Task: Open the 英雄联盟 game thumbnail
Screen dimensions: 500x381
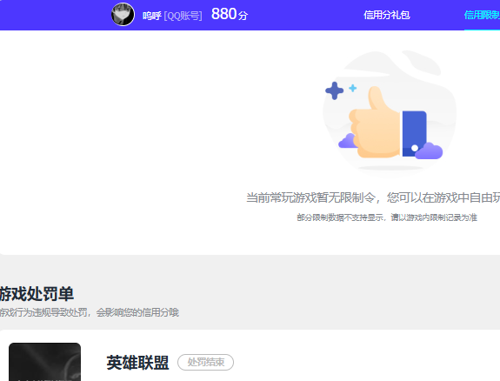Action: pyautogui.click(x=44, y=362)
